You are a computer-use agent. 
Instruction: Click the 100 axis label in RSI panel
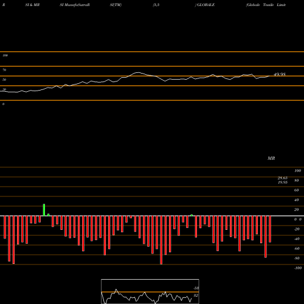[x=5, y=55]
